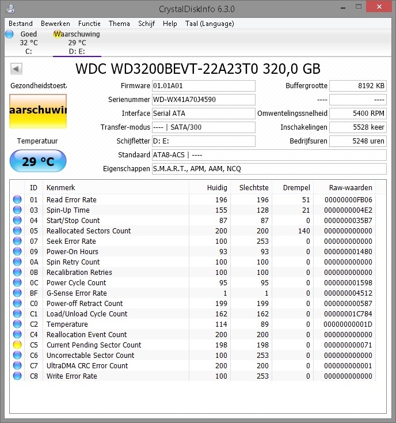Click yellow icon for Current Pending Sector Count
This screenshot has width=396, height=423.
point(17,345)
